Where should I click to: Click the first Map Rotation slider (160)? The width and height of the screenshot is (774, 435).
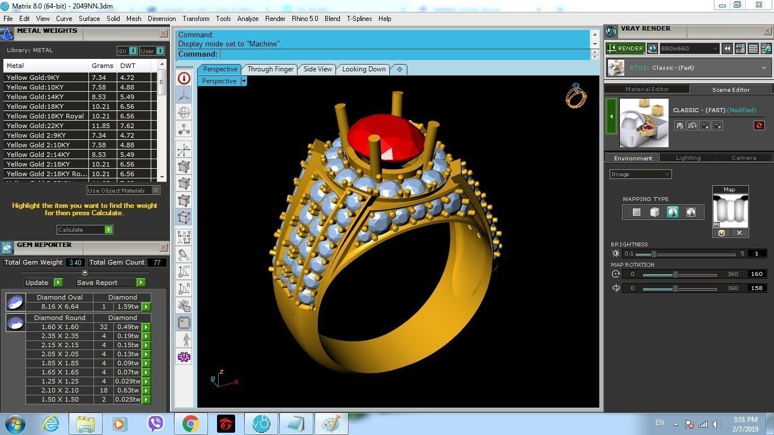pos(679,274)
